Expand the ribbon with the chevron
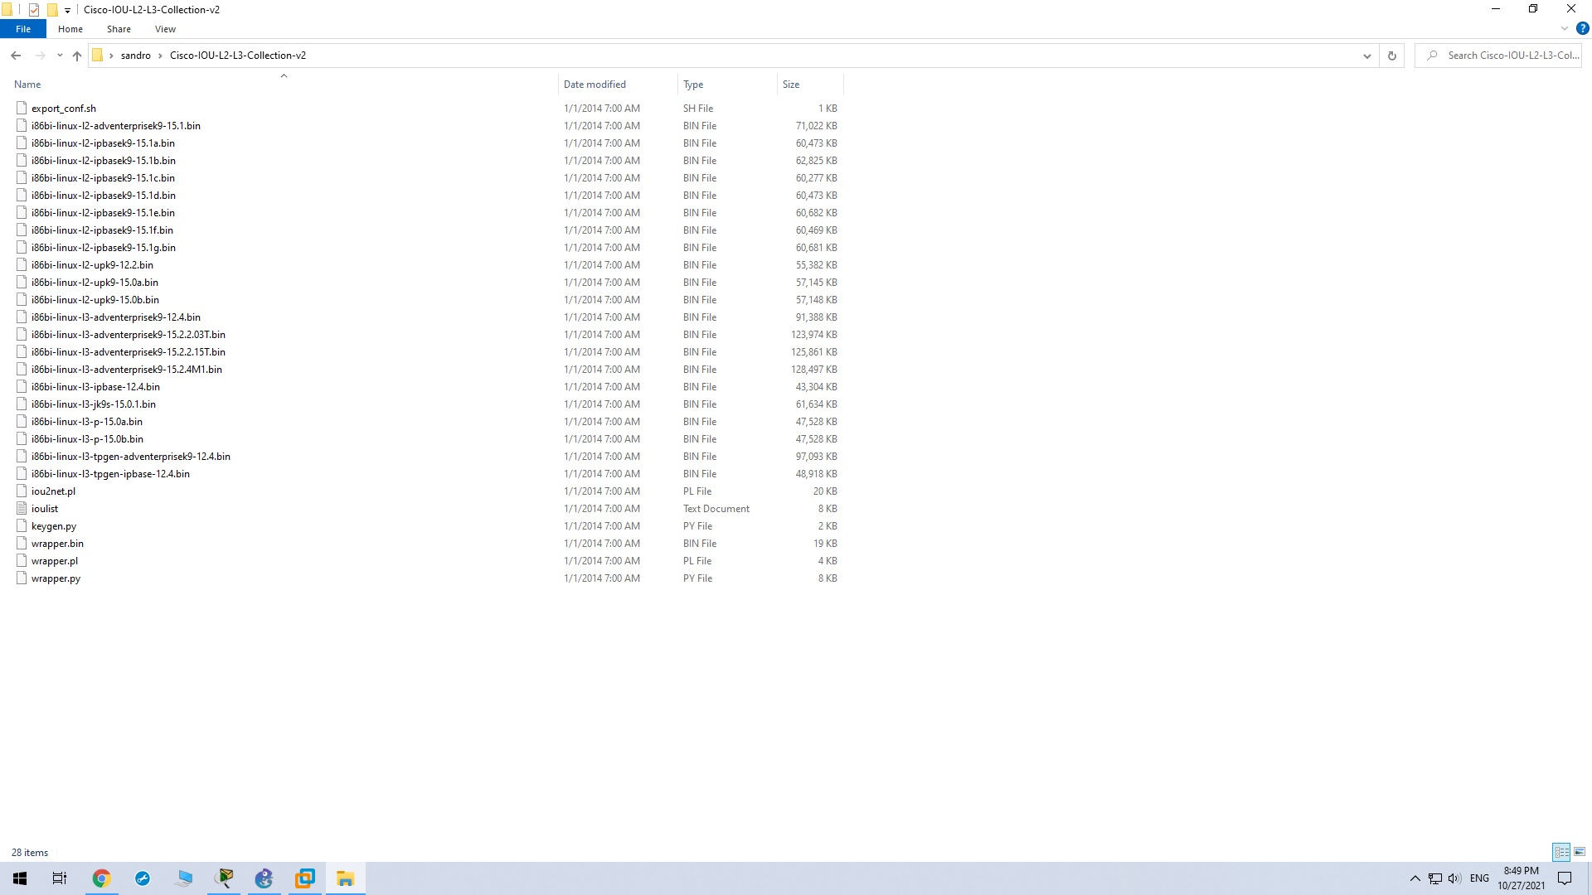1592x895 pixels. pyautogui.click(x=1565, y=28)
